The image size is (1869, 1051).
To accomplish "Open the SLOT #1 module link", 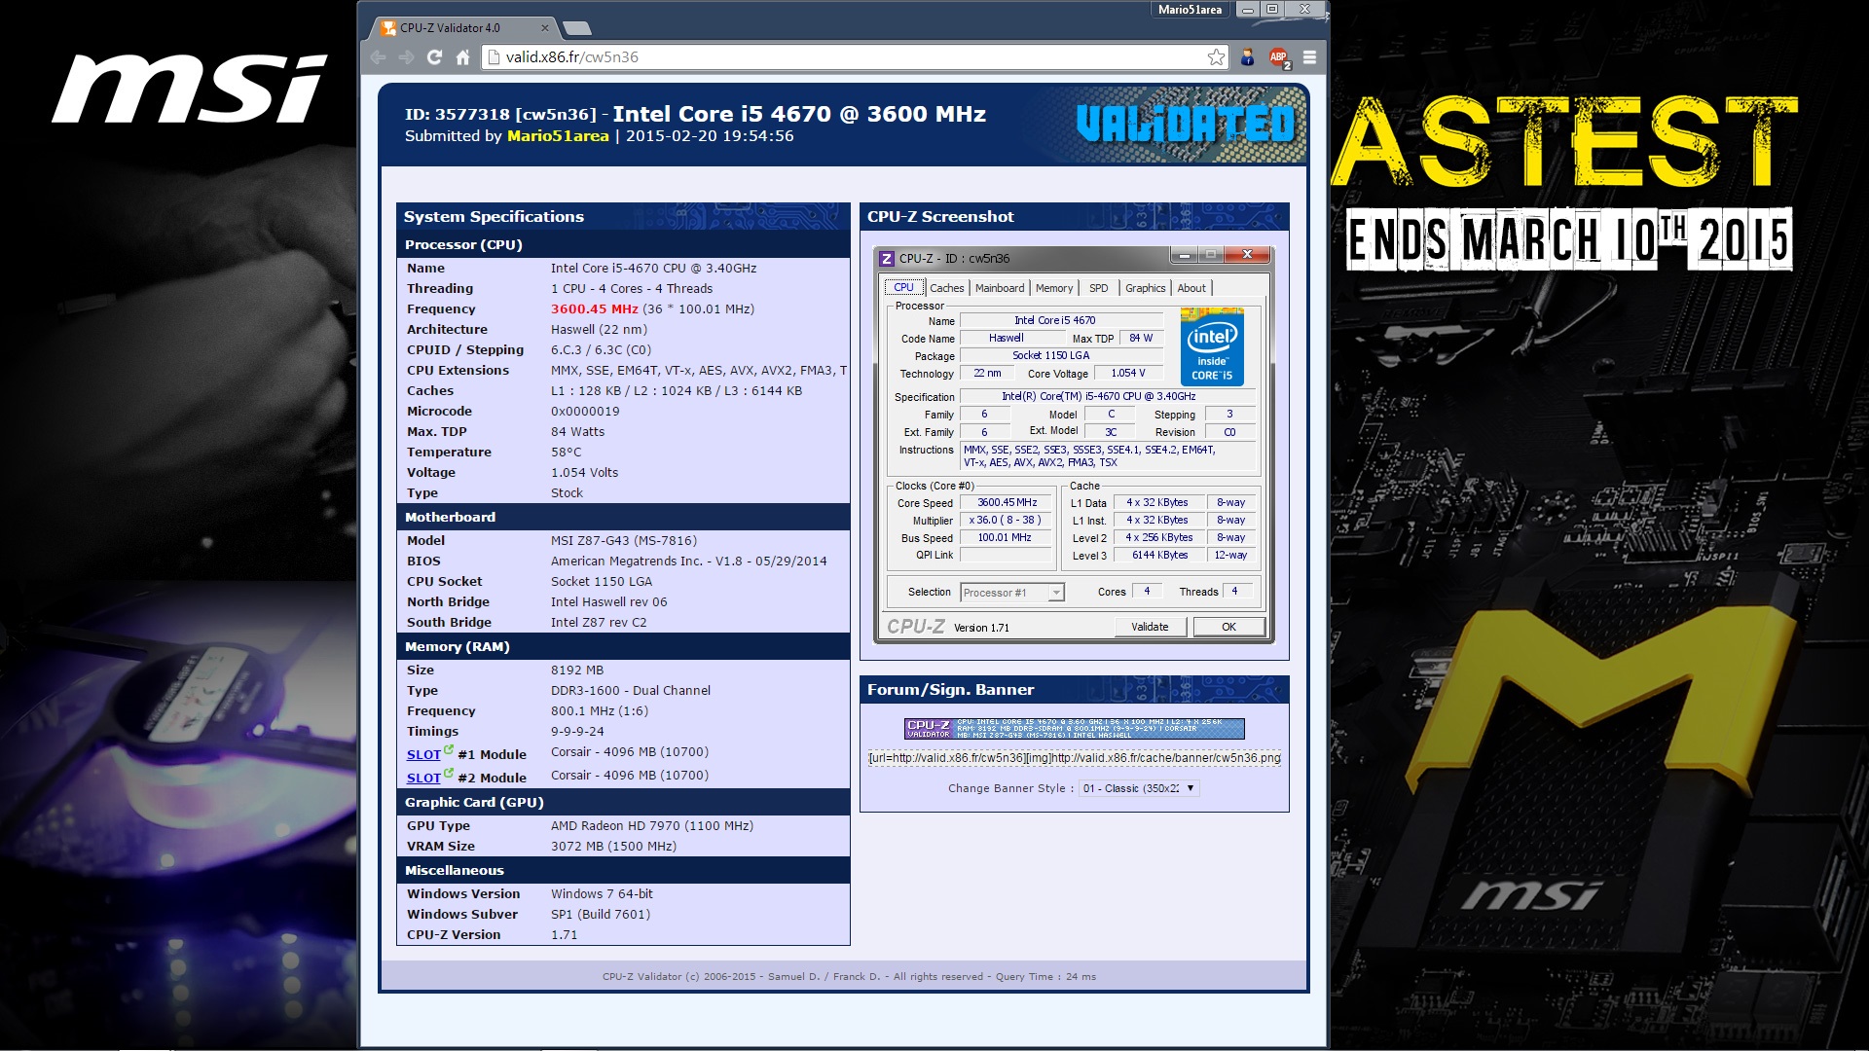I will 424,754.
